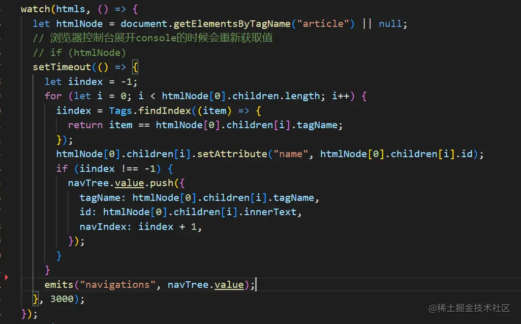Click the commented-out "// if (htmlNode)" line

click(x=79, y=52)
